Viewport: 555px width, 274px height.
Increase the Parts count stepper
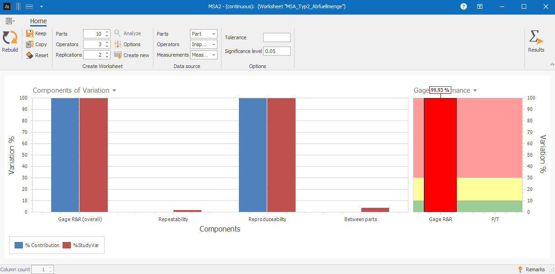[x=107, y=32]
